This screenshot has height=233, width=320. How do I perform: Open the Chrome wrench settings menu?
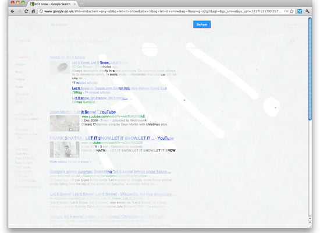coord(307,12)
